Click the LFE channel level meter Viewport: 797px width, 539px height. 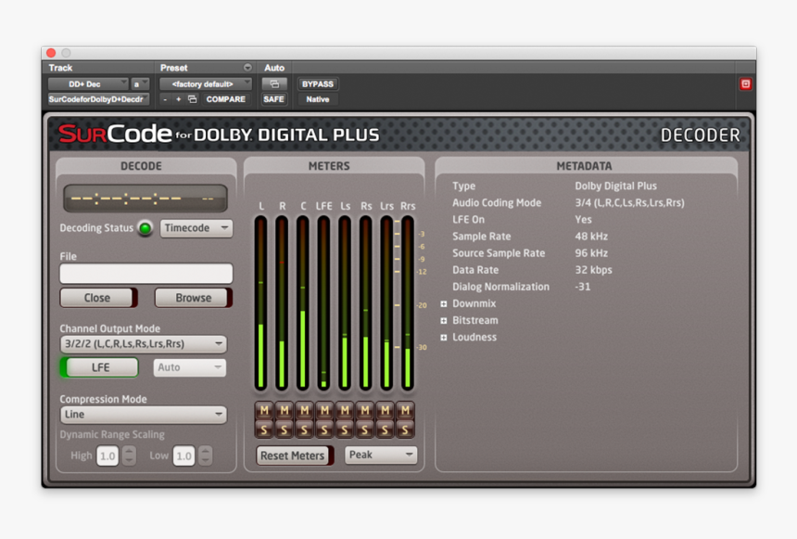[x=323, y=302]
